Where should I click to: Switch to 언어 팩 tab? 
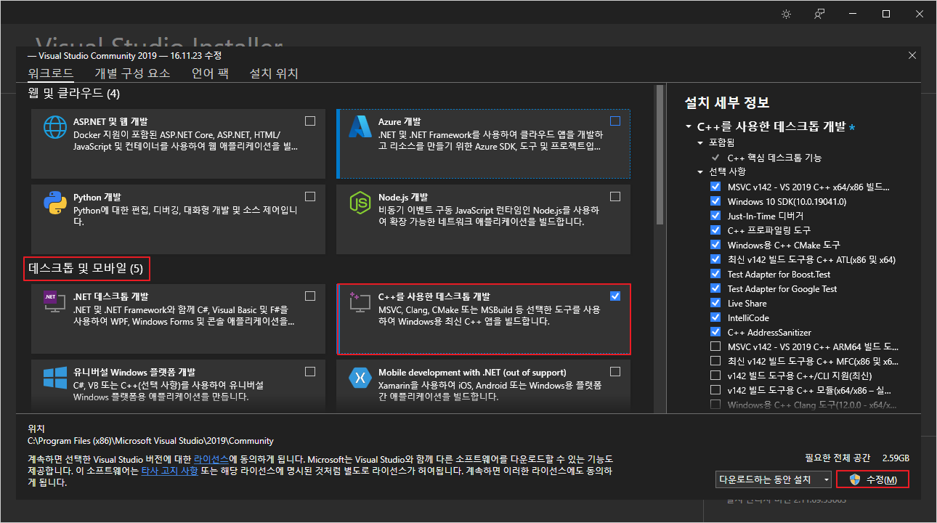pyautogui.click(x=210, y=73)
